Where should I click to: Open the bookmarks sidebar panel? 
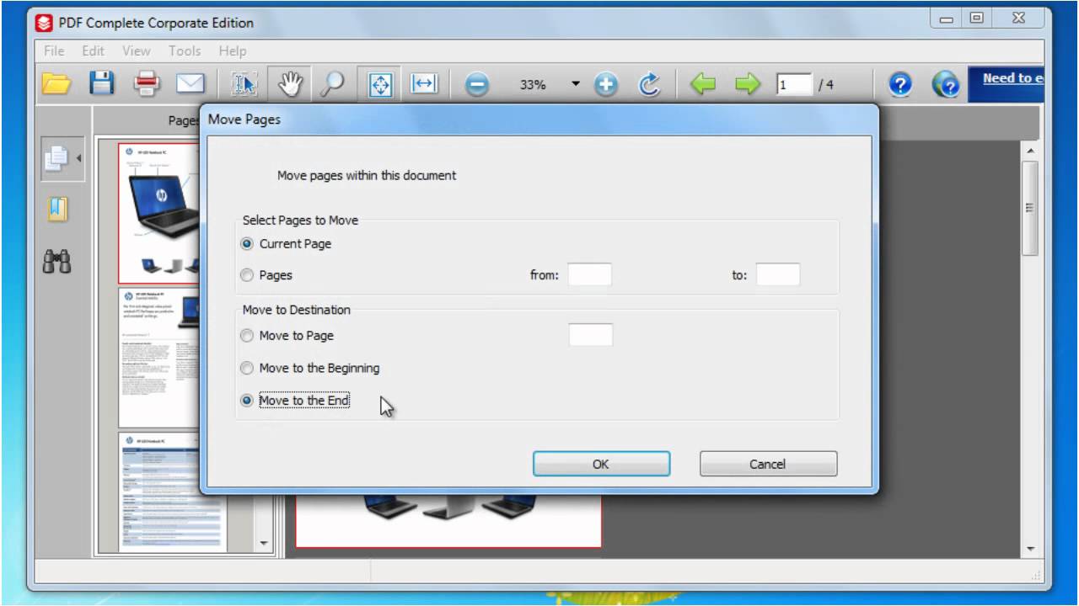(57, 209)
